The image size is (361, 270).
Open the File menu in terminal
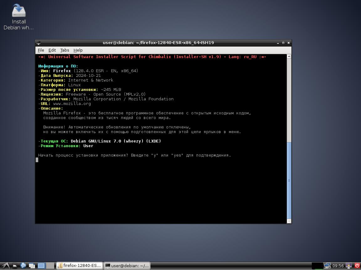[x=41, y=50]
